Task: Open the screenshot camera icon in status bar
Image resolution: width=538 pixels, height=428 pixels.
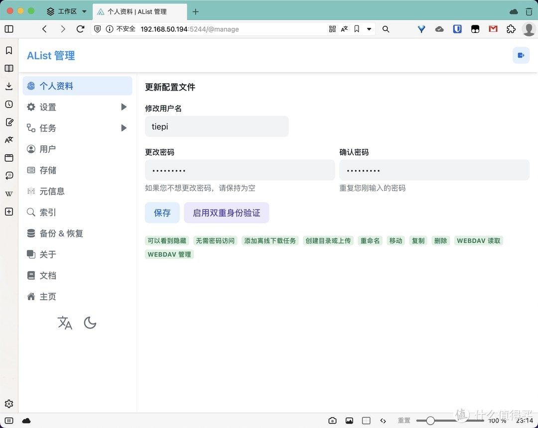Action: tap(332, 421)
